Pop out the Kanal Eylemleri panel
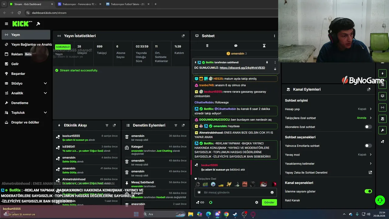Viewport: 389px width, 219px height. [369, 89]
